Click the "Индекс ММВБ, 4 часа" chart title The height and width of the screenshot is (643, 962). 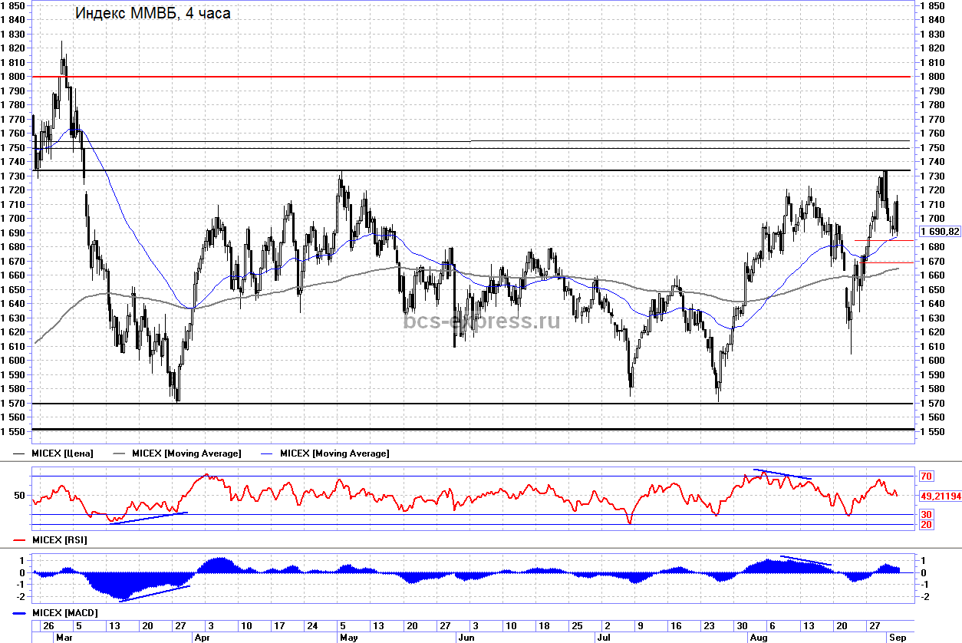pos(152,13)
